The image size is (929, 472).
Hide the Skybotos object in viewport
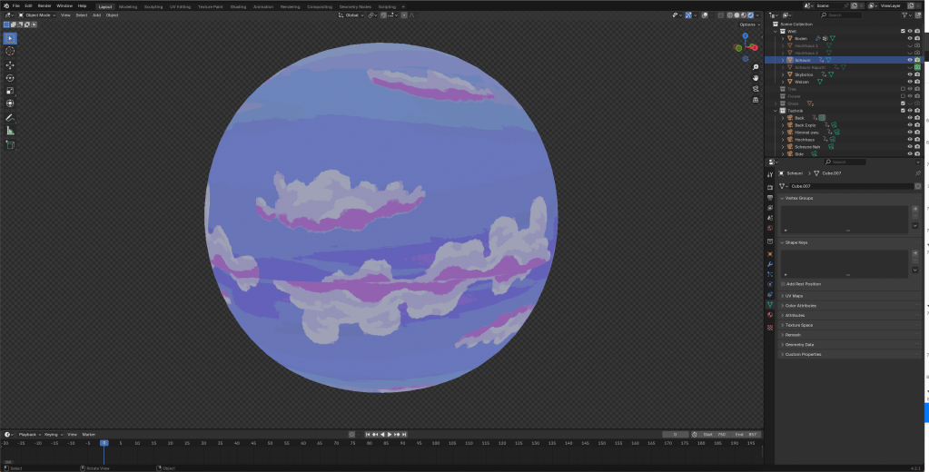pyautogui.click(x=910, y=74)
